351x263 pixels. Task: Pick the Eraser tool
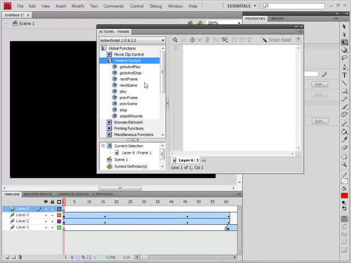[344, 147]
